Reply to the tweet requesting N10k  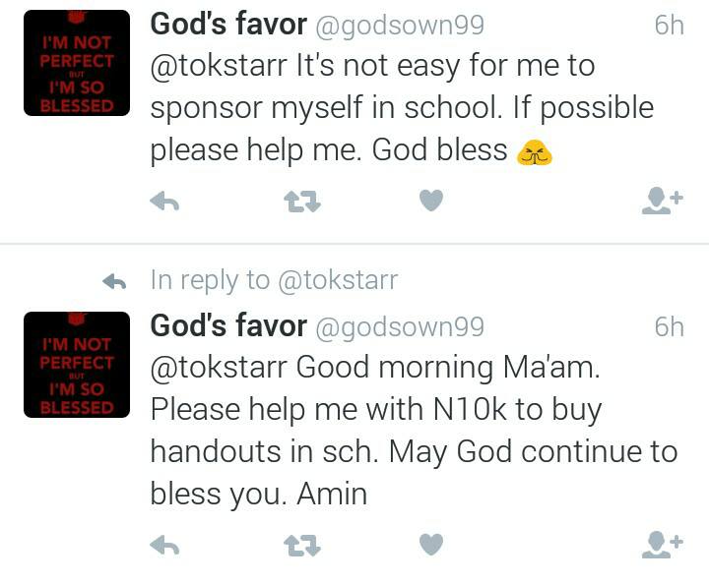[164, 544]
